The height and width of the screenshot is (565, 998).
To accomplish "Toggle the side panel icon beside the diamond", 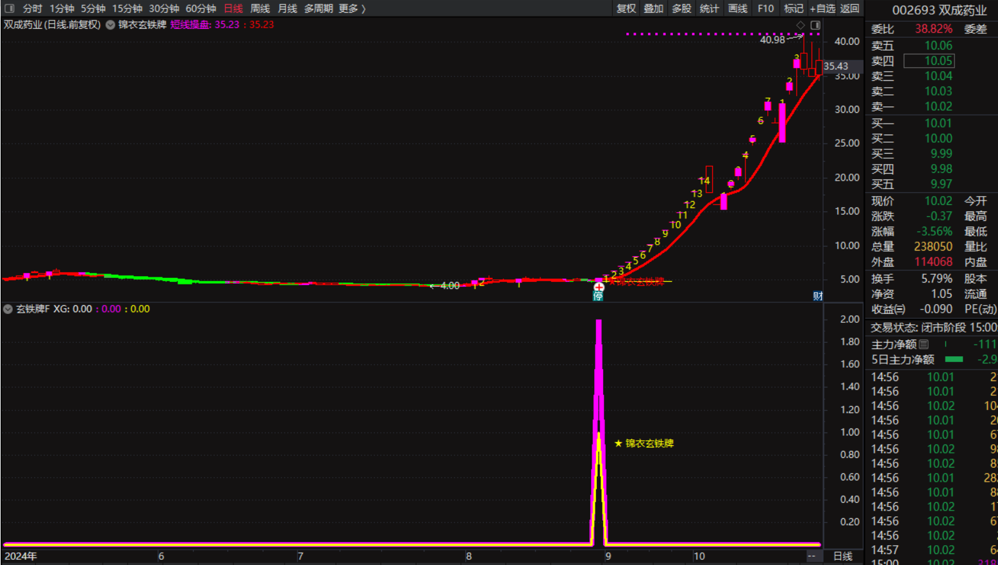I will click(x=815, y=25).
